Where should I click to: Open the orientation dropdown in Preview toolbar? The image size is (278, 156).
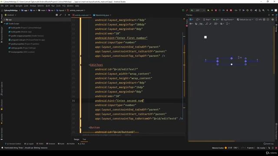(x=198, y=19)
